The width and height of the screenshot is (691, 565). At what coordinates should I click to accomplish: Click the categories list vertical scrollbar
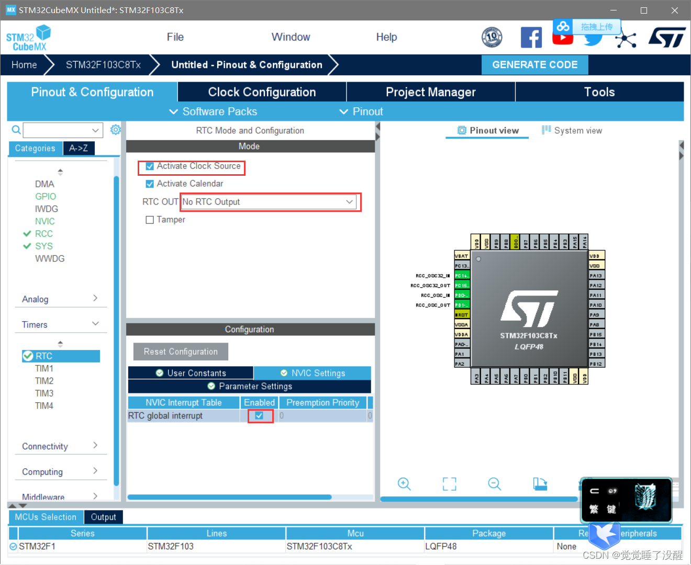click(116, 331)
